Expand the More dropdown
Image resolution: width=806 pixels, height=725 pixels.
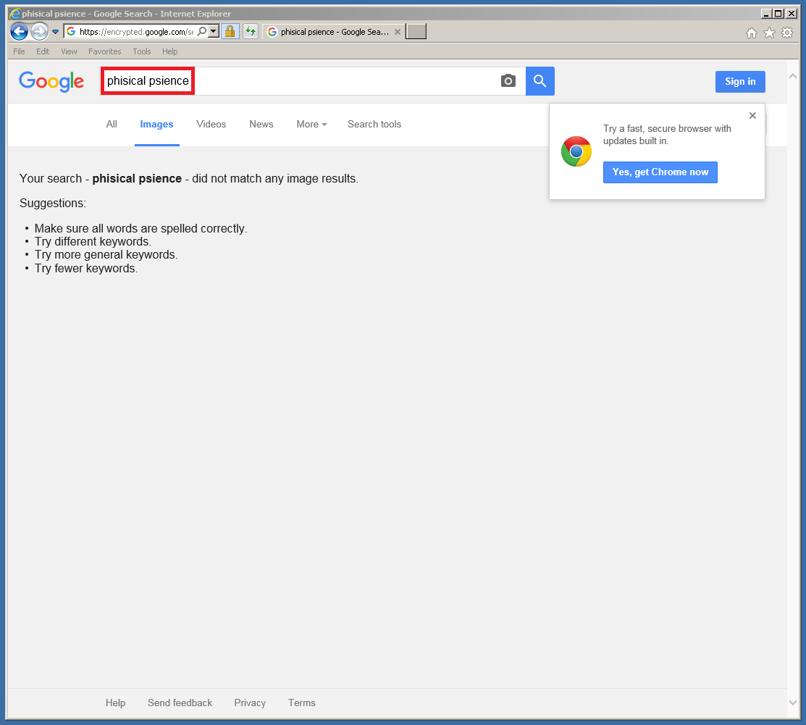tap(311, 124)
